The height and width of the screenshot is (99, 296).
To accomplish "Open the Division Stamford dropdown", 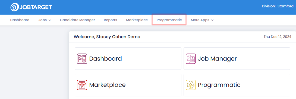I will click(x=279, y=6).
